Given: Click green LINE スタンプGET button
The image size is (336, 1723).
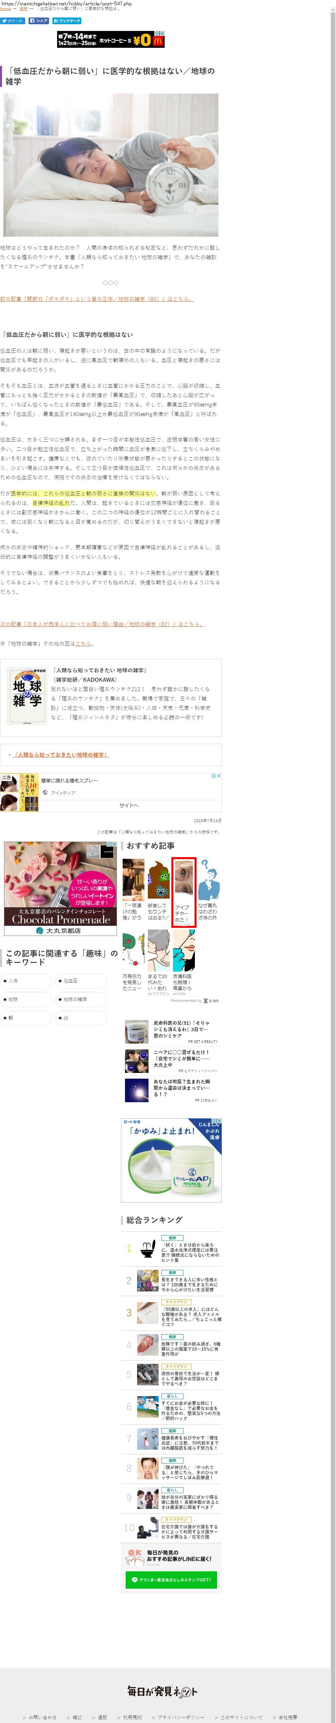Looking at the screenshot, I should [171, 1579].
